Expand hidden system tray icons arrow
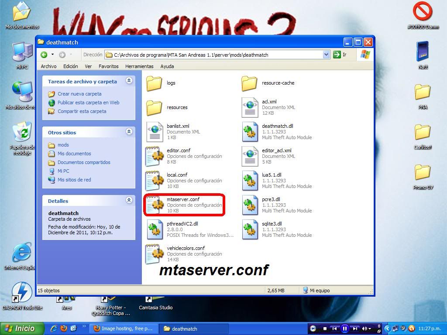The width and height of the screenshot is (447, 335). 387,328
